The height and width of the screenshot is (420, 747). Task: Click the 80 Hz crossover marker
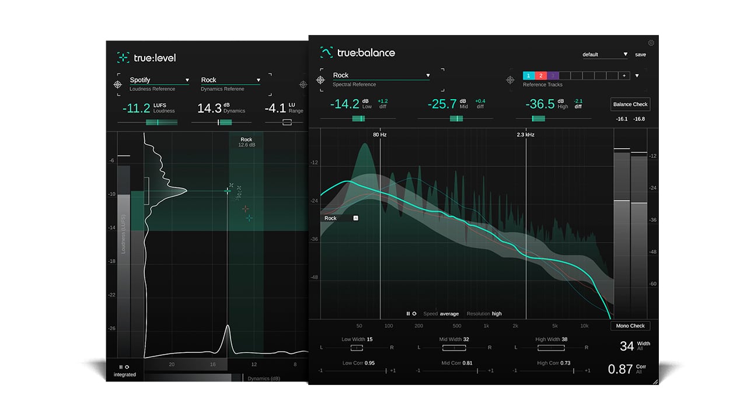tap(380, 135)
